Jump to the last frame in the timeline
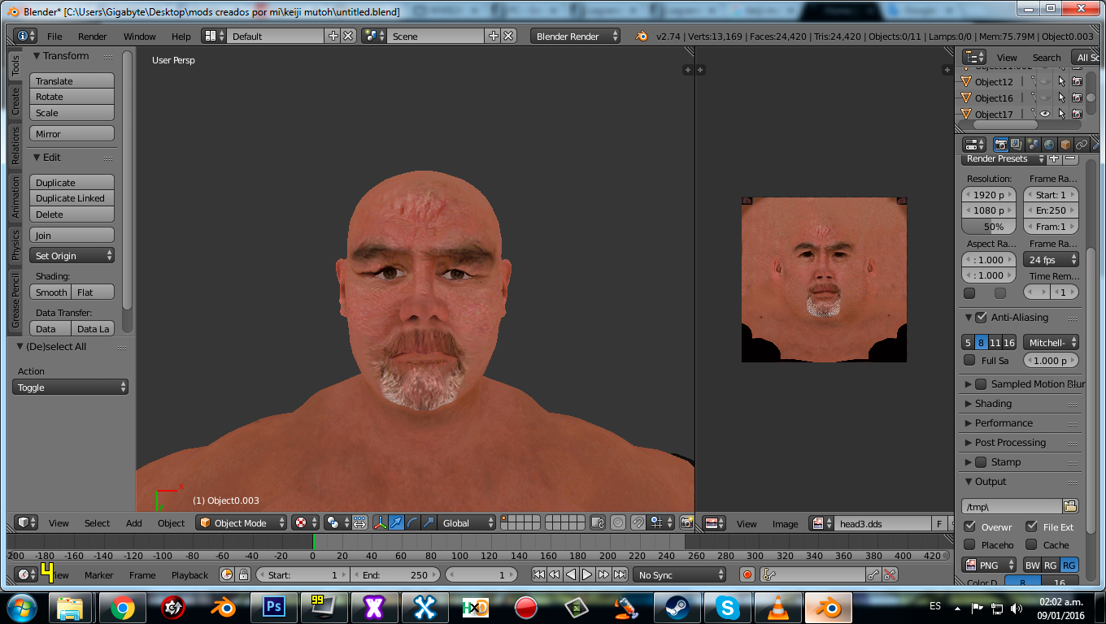Image resolution: width=1106 pixels, height=624 pixels. tap(620, 574)
